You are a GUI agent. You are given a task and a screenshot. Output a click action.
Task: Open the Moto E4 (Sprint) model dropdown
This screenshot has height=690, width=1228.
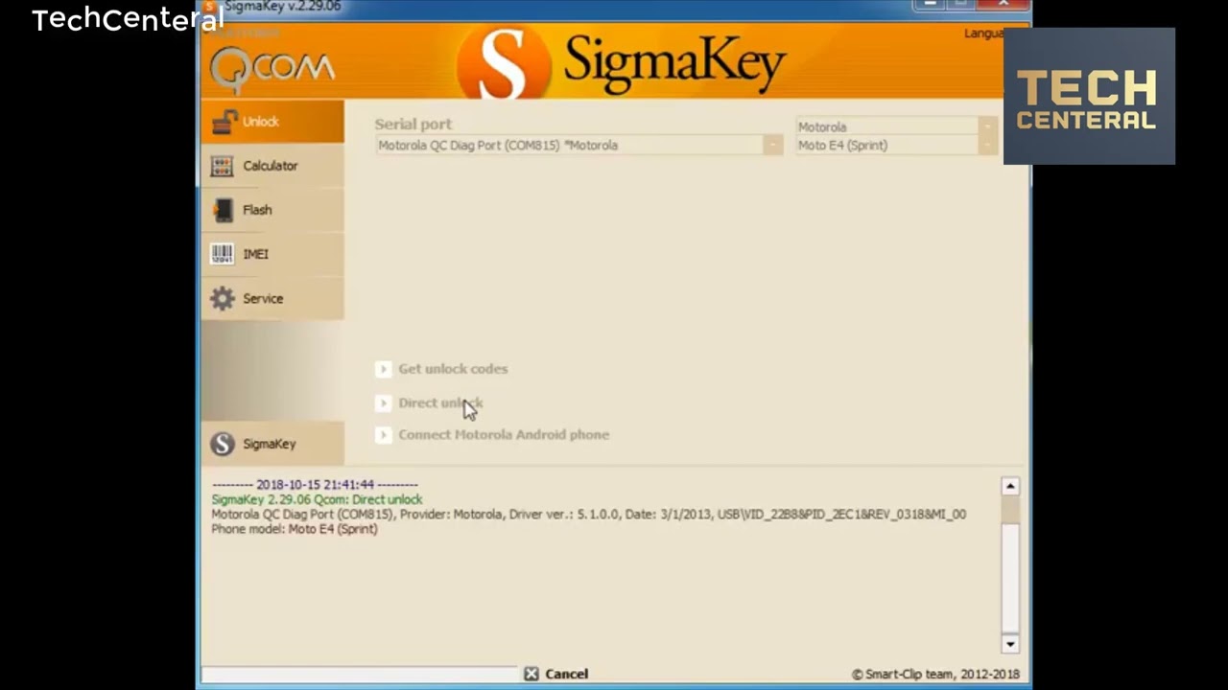pyautogui.click(x=987, y=146)
